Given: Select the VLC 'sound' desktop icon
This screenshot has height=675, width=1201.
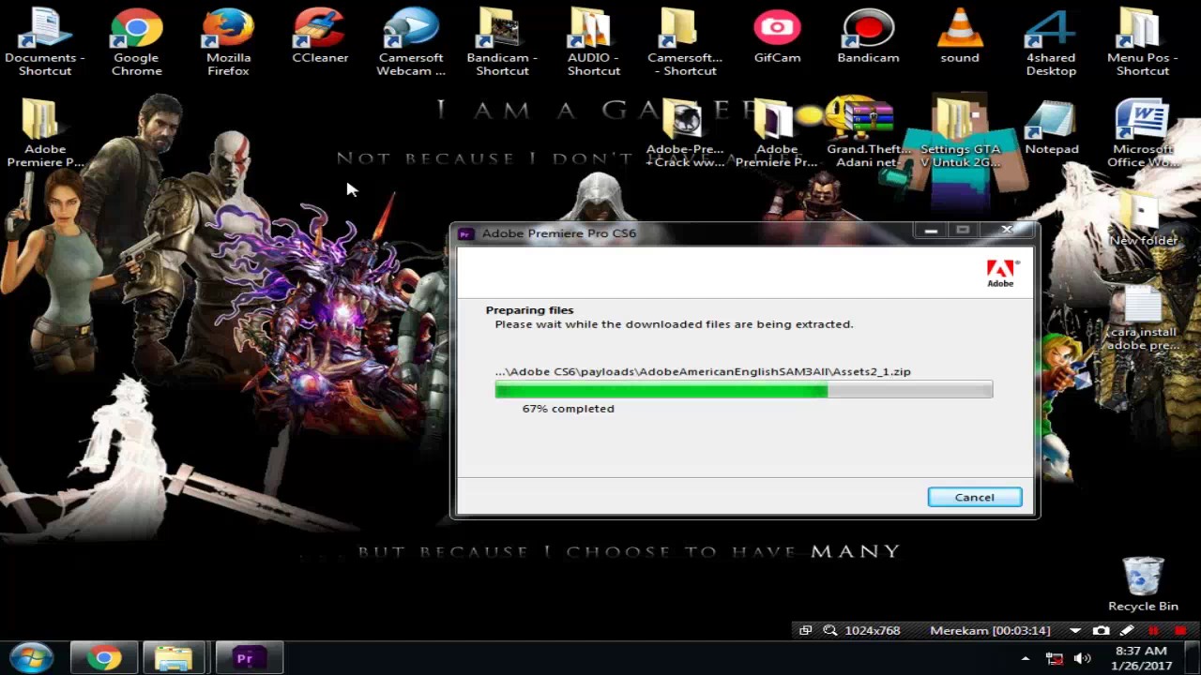Looking at the screenshot, I should click(959, 37).
